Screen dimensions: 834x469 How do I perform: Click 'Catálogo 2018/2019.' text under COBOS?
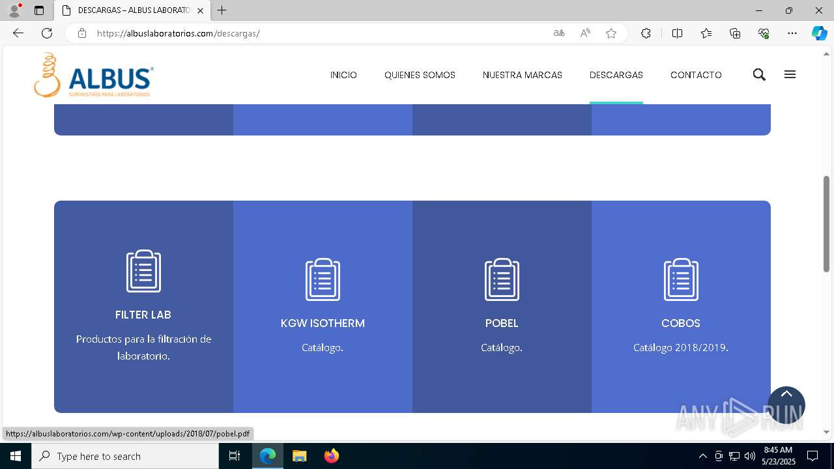pos(681,348)
